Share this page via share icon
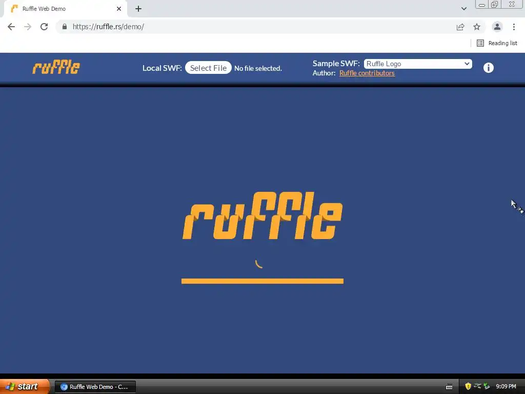 pyautogui.click(x=460, y=27)
